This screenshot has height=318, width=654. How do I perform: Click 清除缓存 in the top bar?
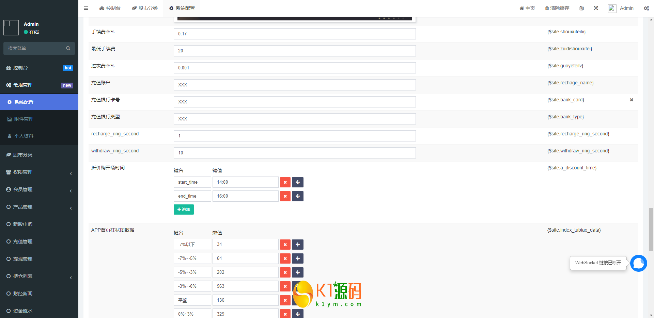click(x=557, y=8)
